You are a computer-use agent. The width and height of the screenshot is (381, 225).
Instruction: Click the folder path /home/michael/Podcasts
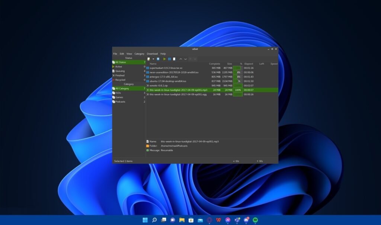(x=174, y=146)
